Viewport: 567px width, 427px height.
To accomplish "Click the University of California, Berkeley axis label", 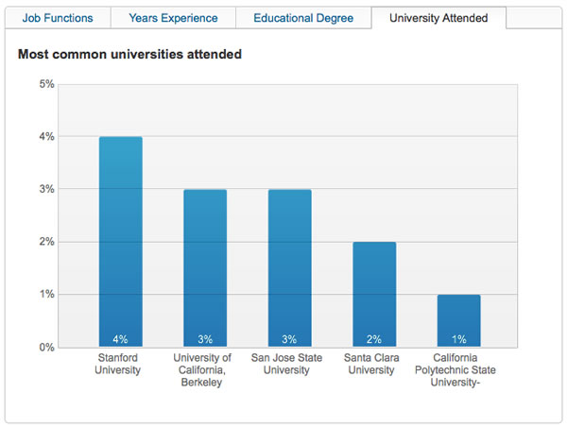I will pyautogui.click(x=203, y=370).
